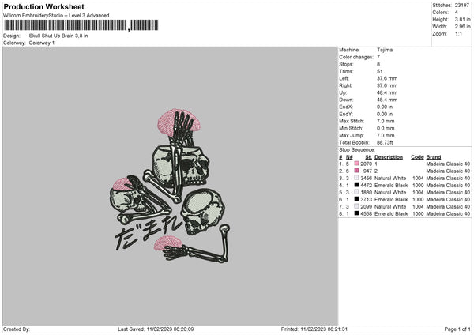Click the skeleton arm holding the bottom brain
Screen dimensions: 474x335
(x=197, y=247)
